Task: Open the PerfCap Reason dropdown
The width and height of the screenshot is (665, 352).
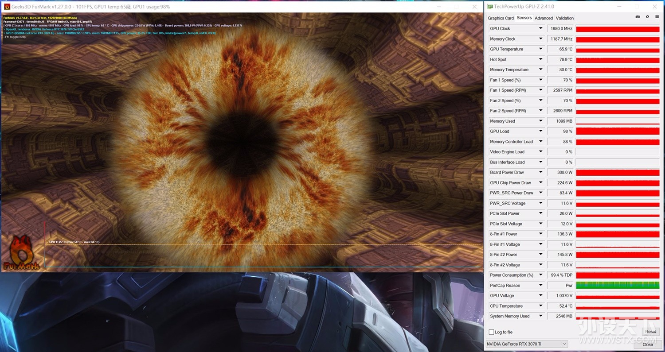Action: coord(540,285)
